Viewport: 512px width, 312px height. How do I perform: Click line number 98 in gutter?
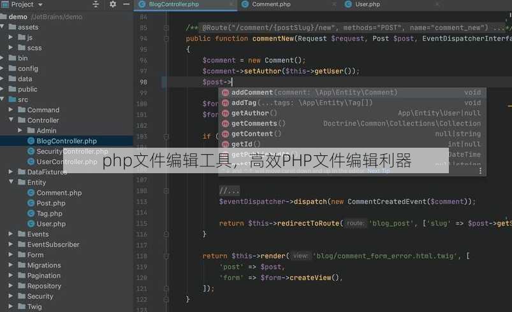click(x=143, y=82)
